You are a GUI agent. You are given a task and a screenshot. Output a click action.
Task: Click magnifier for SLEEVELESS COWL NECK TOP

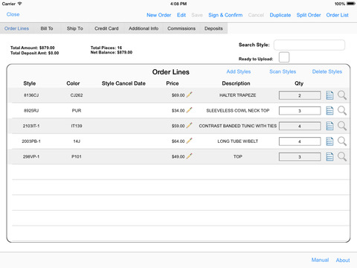pos(342,110)
